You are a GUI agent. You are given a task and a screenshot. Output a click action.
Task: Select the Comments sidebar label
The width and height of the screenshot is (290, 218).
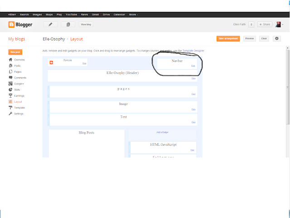pos(20,78)
